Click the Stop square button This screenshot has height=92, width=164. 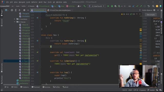[x=125, y=6]
